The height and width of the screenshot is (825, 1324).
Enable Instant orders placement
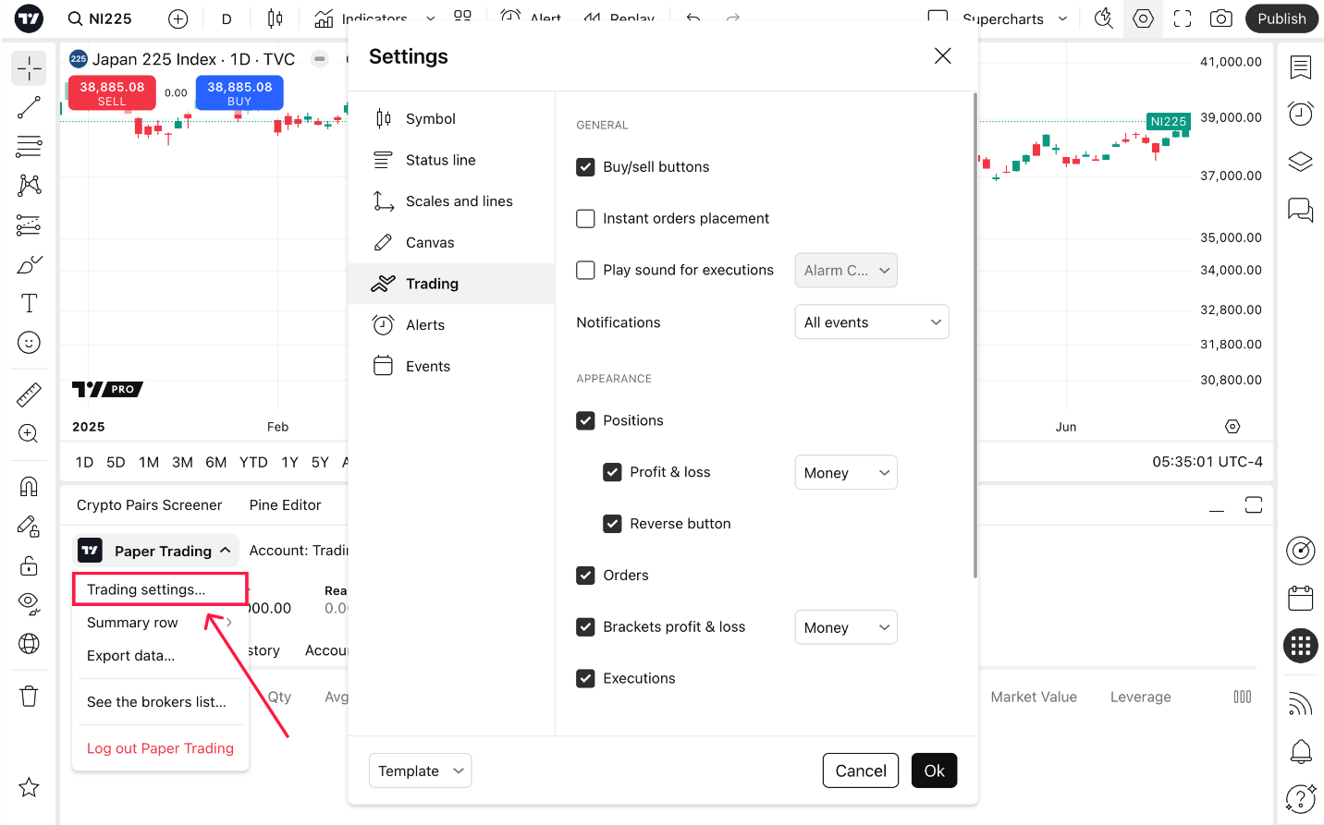(x=585, y=219)
